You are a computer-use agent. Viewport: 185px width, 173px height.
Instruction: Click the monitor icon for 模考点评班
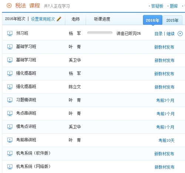[x=10, y=126]
